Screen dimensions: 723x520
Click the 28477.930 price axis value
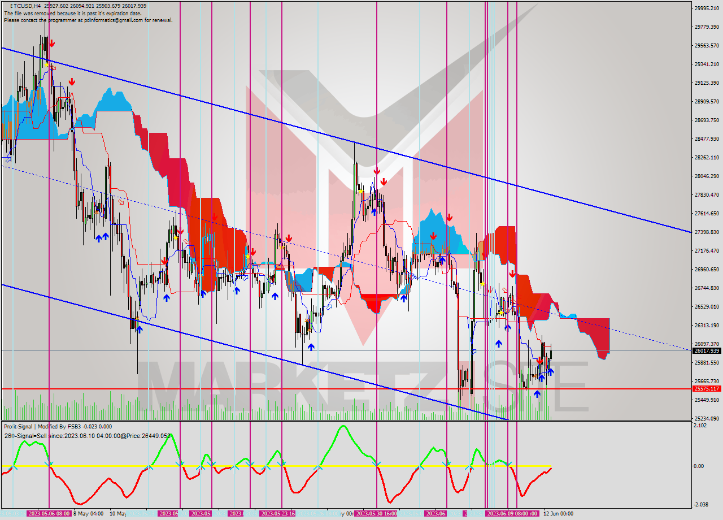click(707, 138)
